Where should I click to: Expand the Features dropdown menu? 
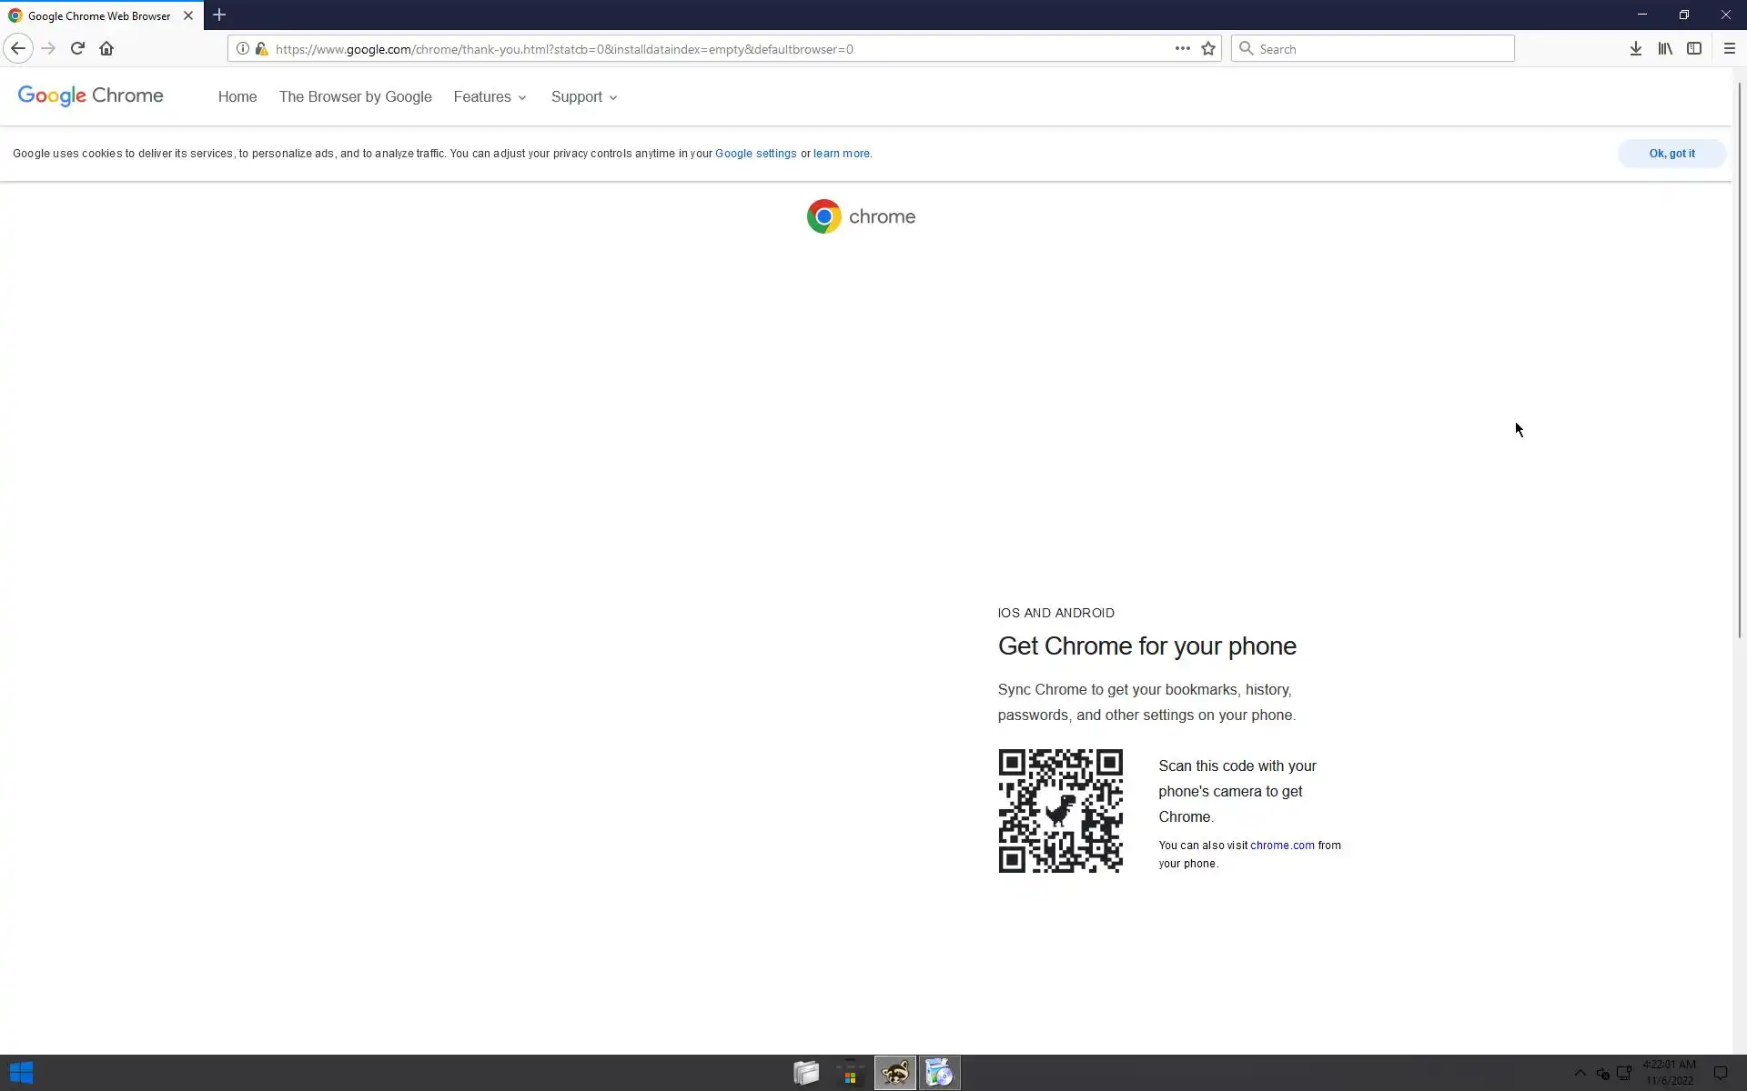coord(490,97)
